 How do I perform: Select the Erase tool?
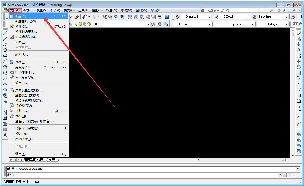click(299, 34)
